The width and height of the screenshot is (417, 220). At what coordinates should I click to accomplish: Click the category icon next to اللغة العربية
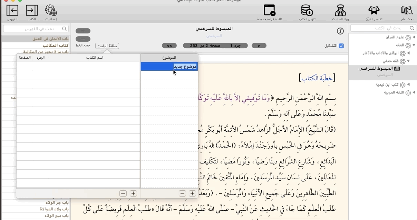pos(408,93)
